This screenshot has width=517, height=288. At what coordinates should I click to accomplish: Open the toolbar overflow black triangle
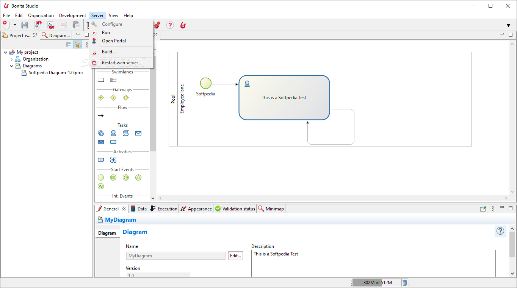point(509,25)
